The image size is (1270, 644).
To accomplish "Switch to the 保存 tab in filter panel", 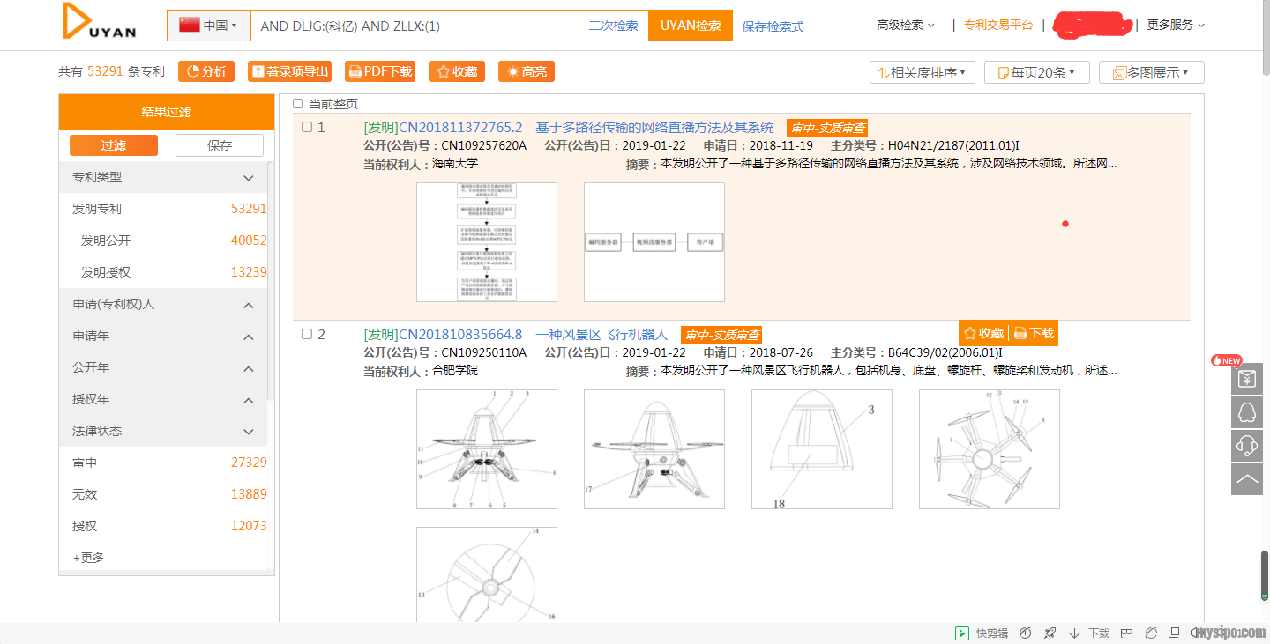I will [220, 145].
